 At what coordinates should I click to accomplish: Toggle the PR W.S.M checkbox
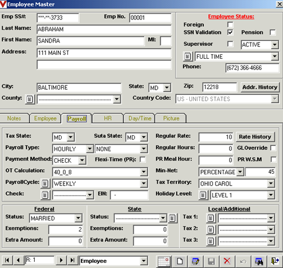(x=273, y=159)
